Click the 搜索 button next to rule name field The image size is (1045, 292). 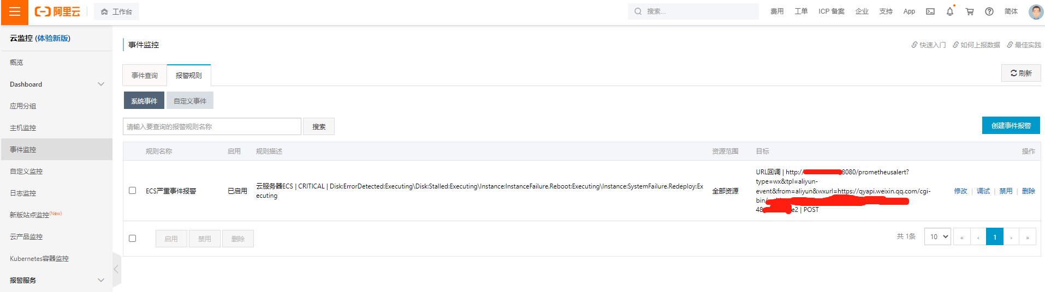tap(319, 126)
